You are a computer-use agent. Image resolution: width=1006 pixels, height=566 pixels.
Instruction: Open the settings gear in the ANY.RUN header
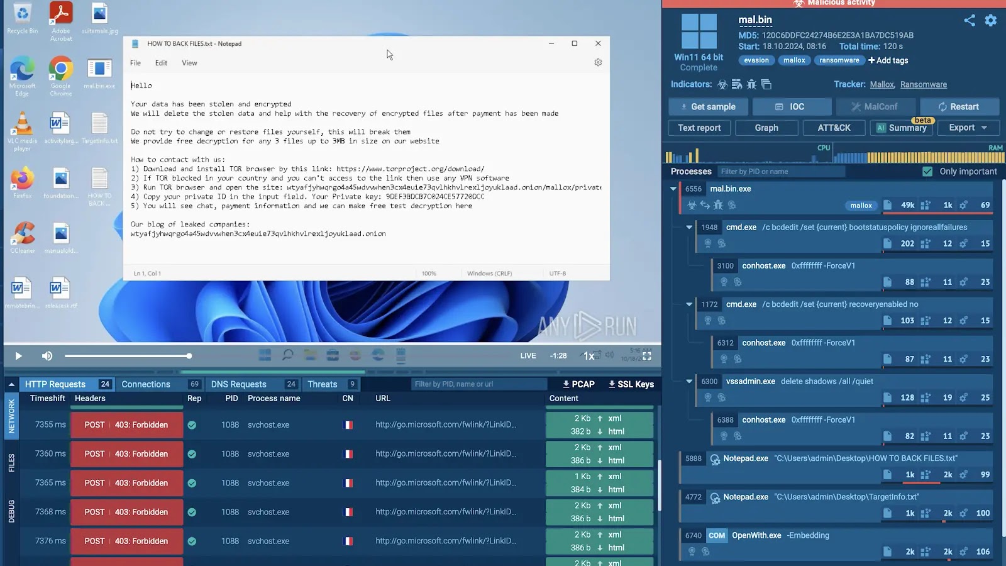(x=990, y=20)
